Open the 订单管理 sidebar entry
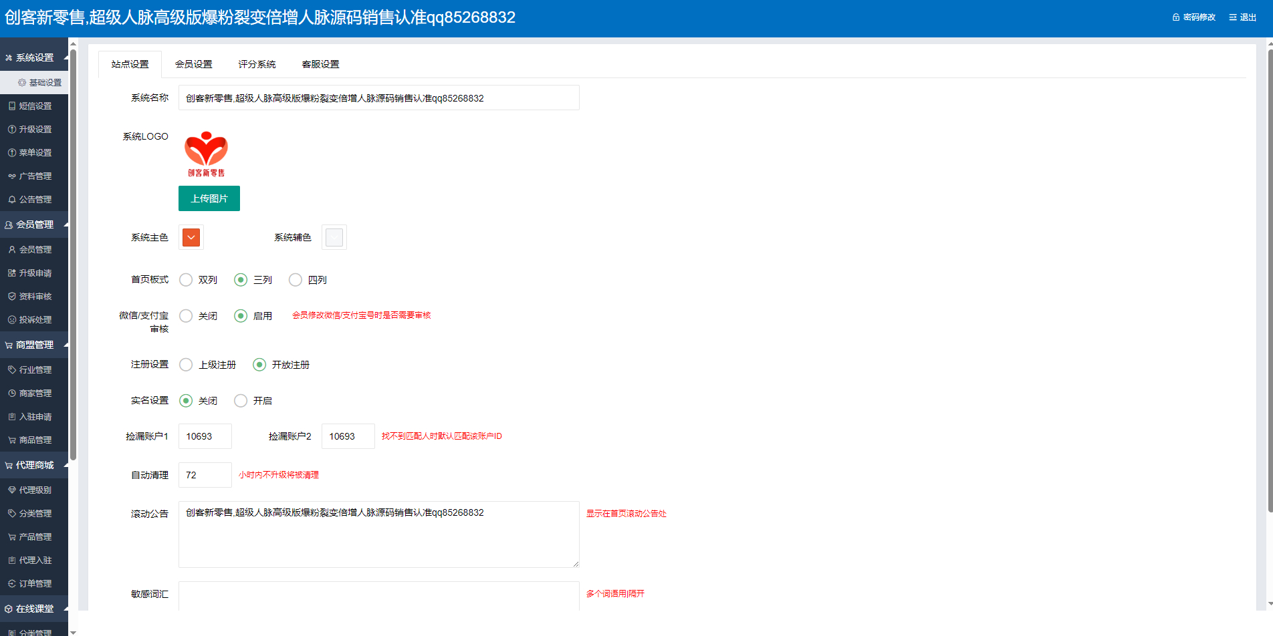This screenshot has width=1273, height=636. (33, 583)
